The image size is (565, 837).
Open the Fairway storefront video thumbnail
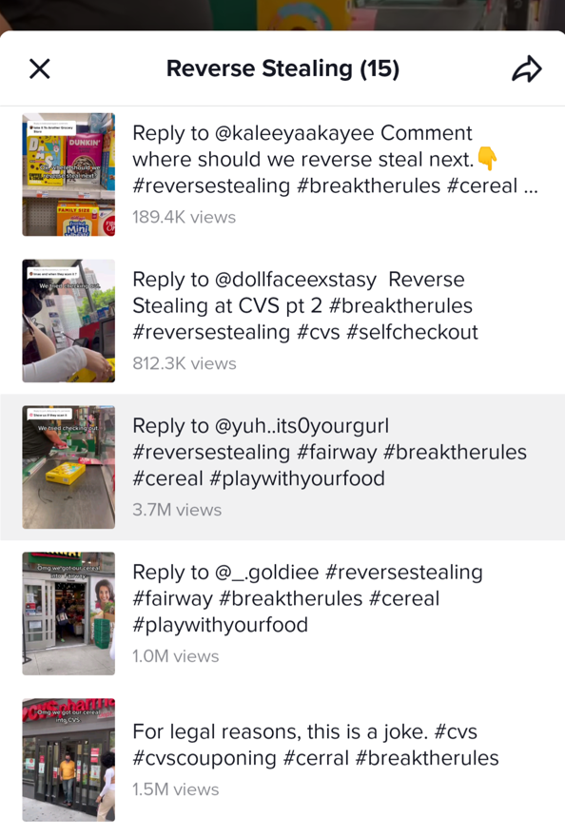tap(68, 613)
